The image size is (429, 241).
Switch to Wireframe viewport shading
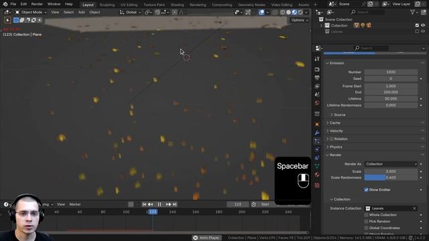pyautogui.click(x=282, y=12)
